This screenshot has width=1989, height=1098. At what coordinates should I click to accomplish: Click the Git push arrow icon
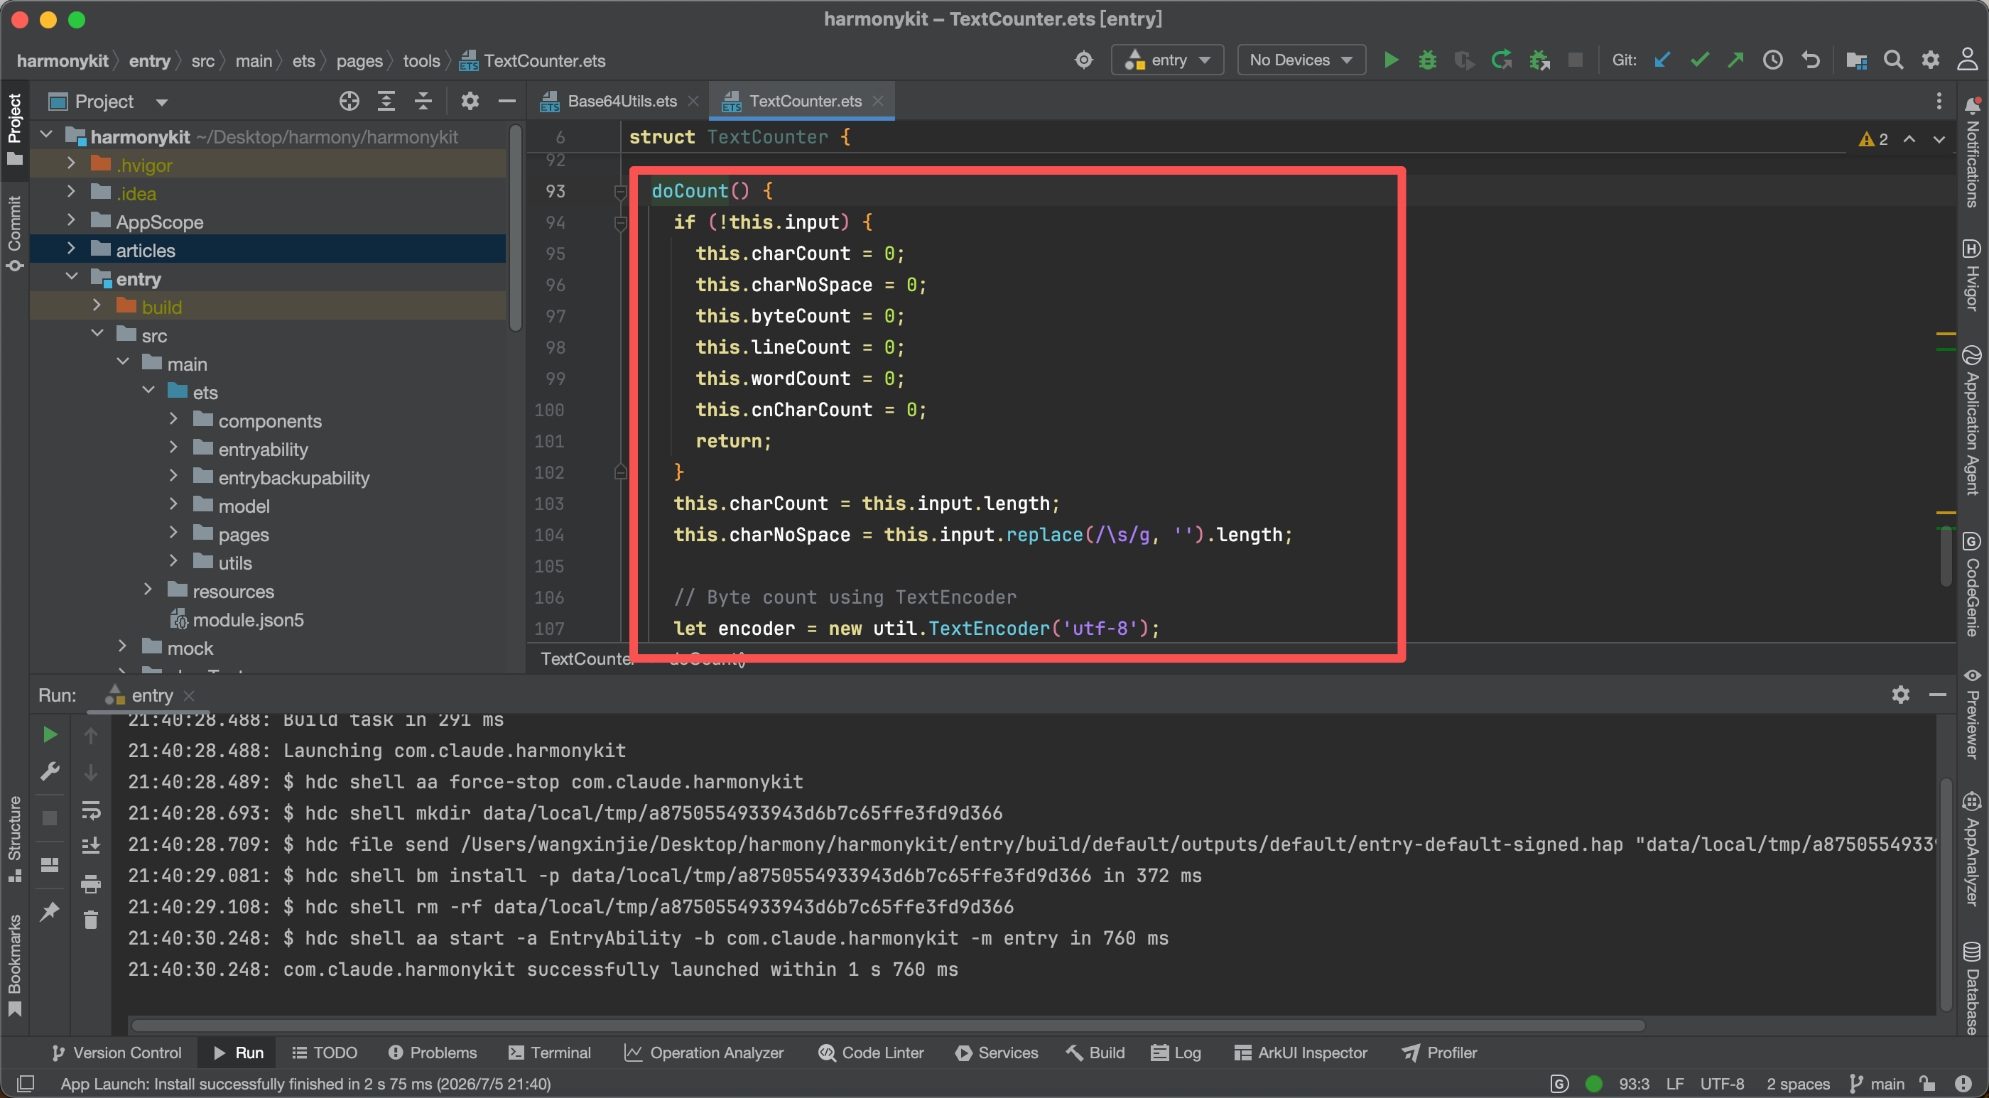[x=1735, y=60]
